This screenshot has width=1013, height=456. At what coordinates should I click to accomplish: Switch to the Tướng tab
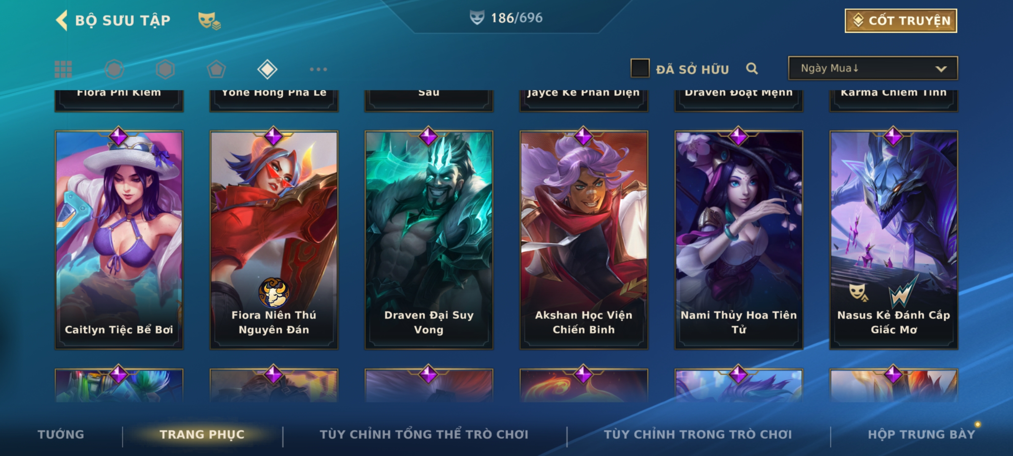tap(61, 434)
